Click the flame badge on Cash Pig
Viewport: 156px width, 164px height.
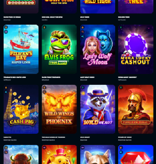point(6,87)
